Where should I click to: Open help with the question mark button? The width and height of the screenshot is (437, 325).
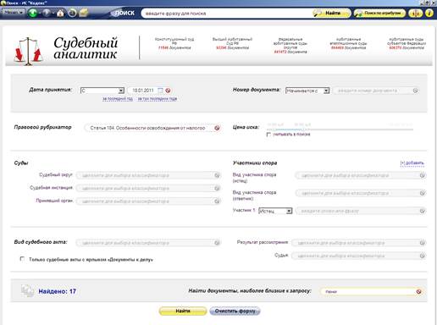pyautogui.click(x=429, y=13)
